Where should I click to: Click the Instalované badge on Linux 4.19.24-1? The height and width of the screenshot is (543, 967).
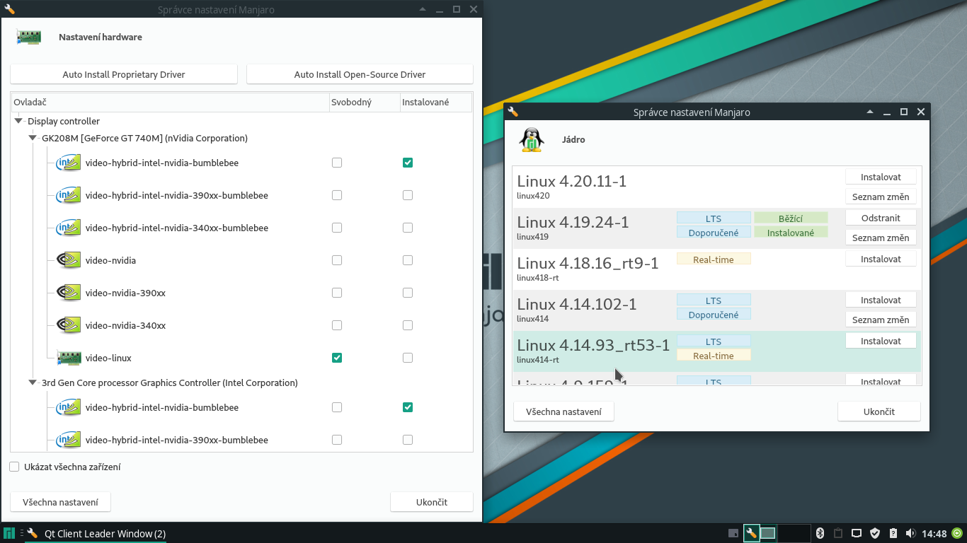pos(791,233)
